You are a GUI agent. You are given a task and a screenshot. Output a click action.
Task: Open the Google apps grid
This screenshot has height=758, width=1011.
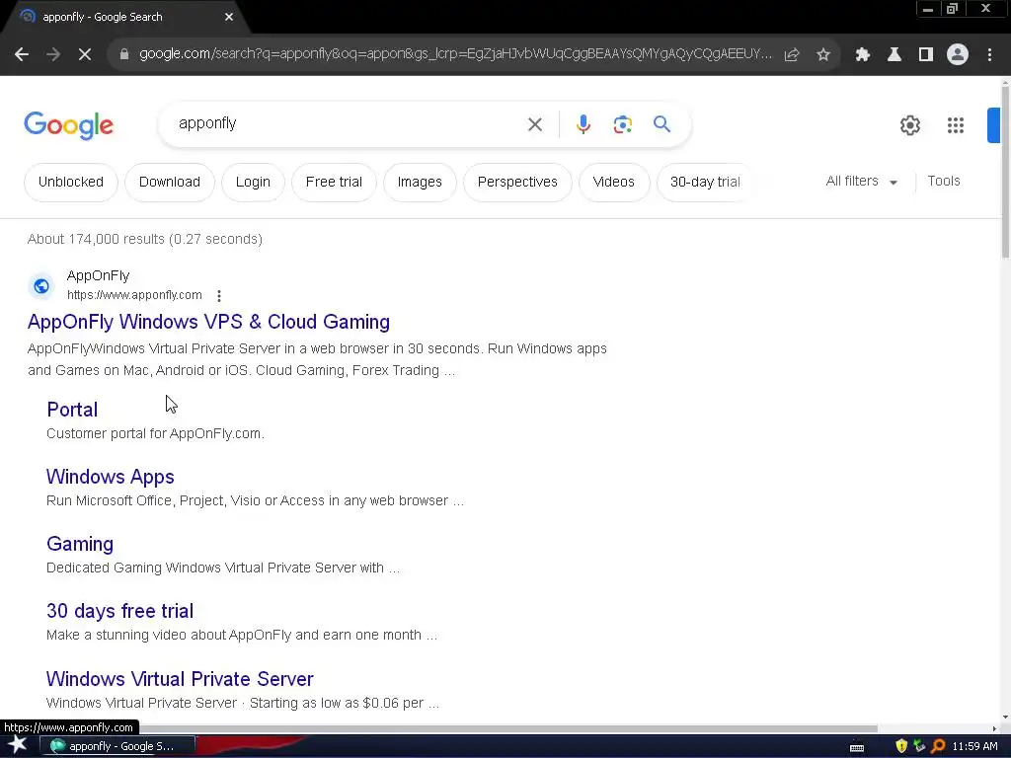(956, 125)
